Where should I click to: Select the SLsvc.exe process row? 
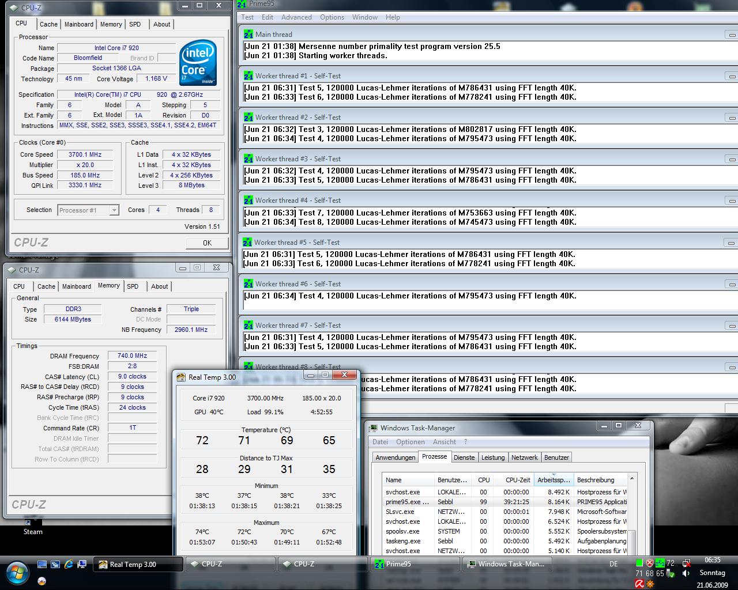click(505, 512)
